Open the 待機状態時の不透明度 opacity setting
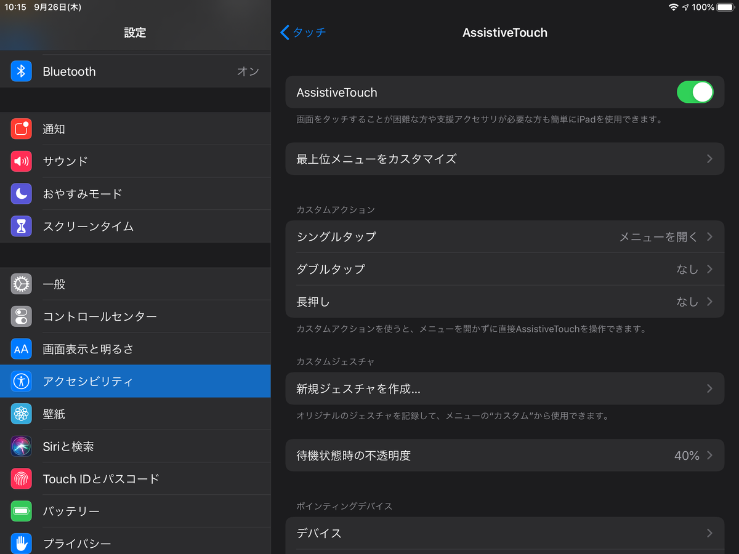 click(x=505, y=455)
